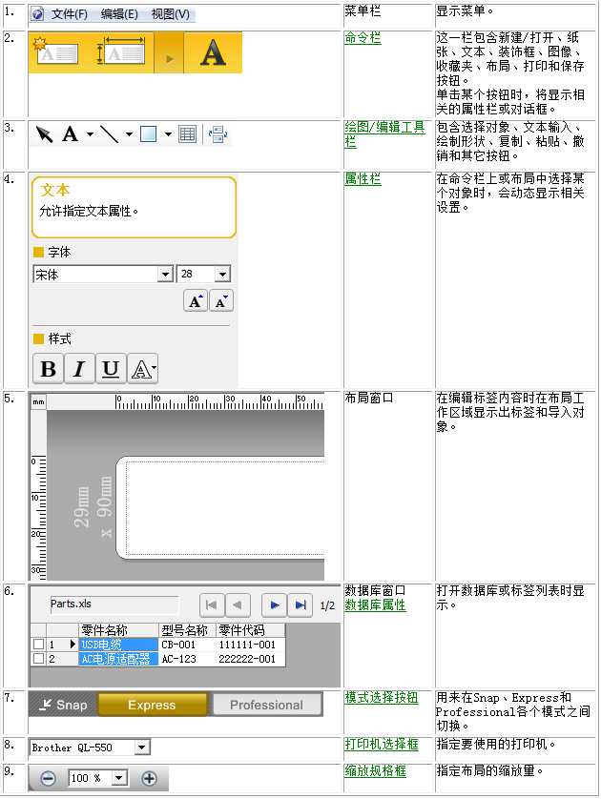
Task: Open the 命令栏 help link
Action: click(x=363, y=38)
